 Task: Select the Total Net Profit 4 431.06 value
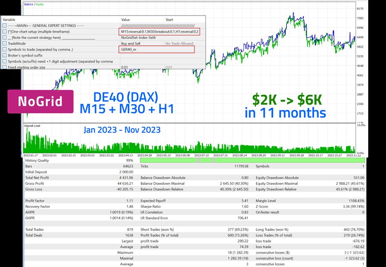coord(126,178)
